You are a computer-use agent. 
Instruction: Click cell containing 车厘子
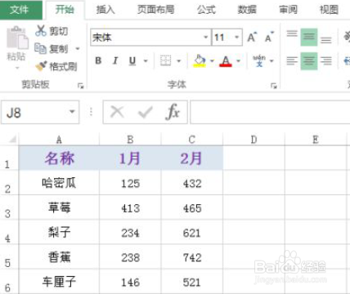(59, 282)
